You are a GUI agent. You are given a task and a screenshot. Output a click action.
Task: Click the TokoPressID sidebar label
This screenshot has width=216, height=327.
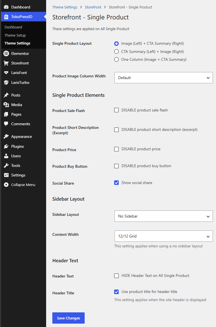pyautogui.click(x=22, y=17)
